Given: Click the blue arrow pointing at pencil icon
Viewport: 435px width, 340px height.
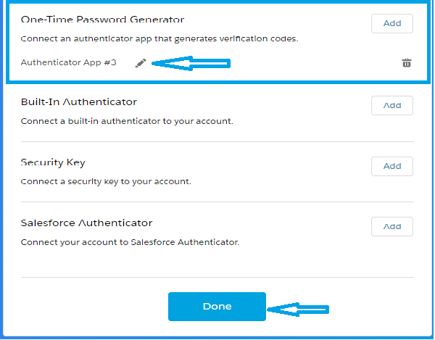Looking at the screenshot, I should coord(191,64).
